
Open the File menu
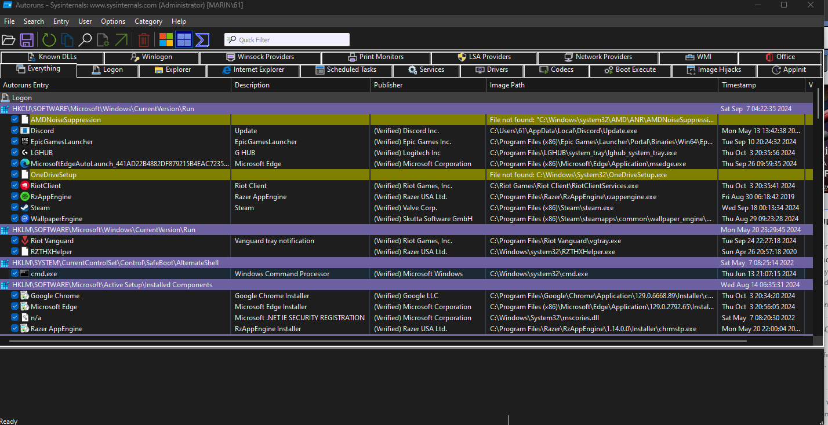tap(9, 21)
